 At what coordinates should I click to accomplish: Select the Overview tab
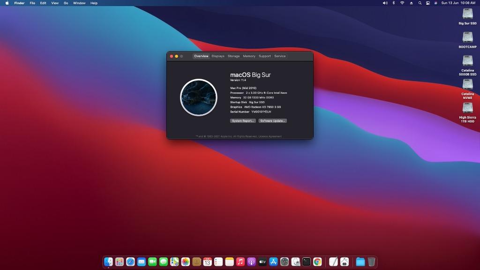coord(201,56)
